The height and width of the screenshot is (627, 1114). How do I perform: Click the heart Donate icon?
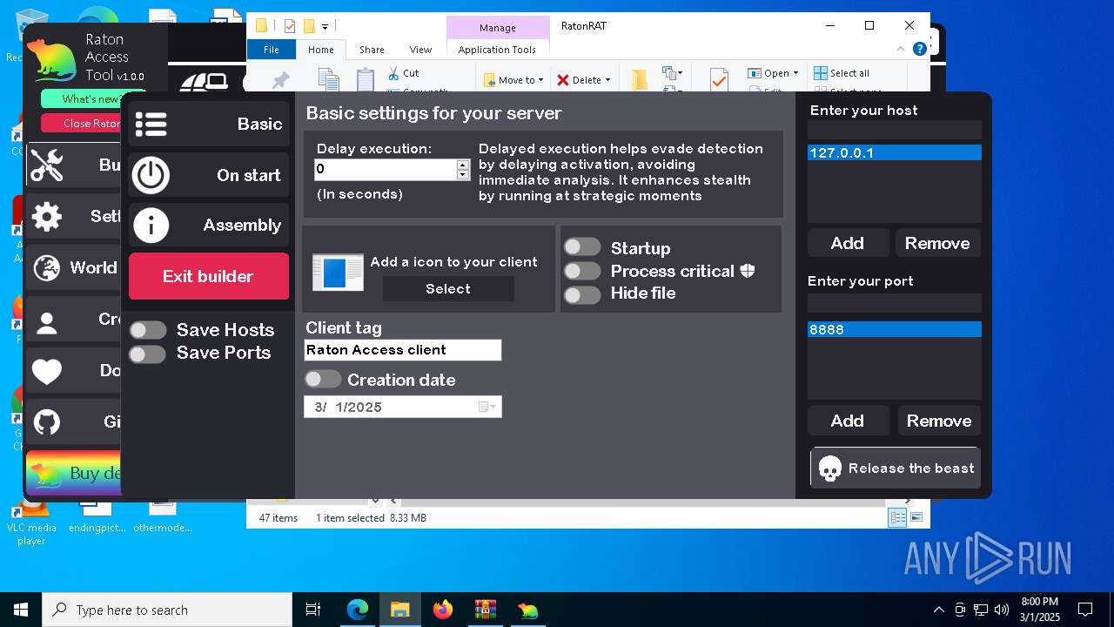47,372
